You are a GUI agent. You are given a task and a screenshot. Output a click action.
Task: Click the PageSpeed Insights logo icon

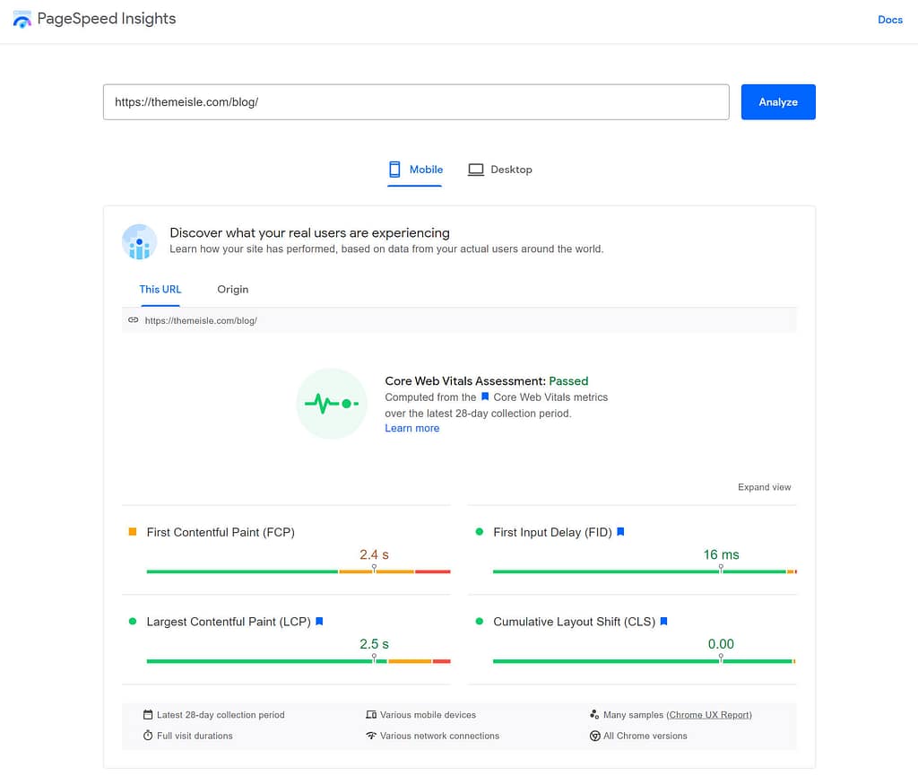point(22,18)
